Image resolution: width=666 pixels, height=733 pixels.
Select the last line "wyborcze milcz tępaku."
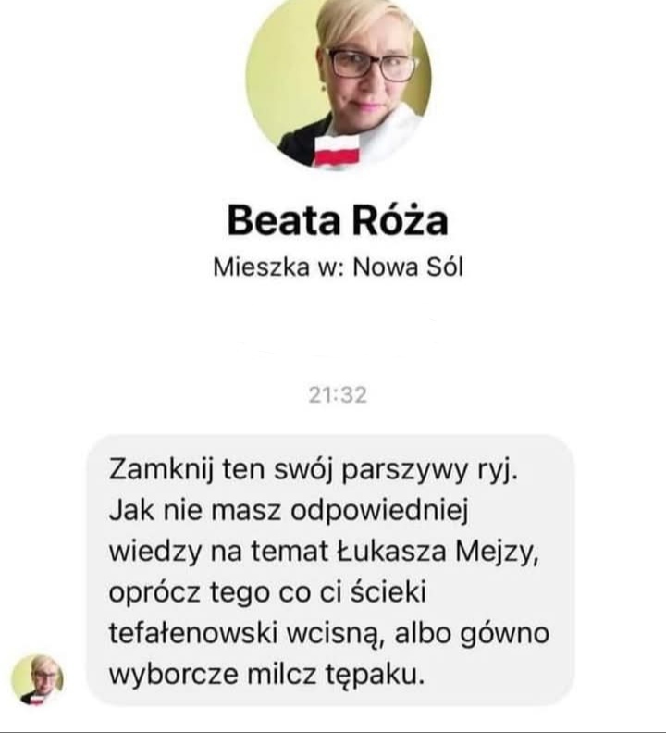(x=267, y=674)
